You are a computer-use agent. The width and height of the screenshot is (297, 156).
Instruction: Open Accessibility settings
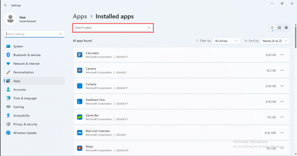(x=34, y=116)
